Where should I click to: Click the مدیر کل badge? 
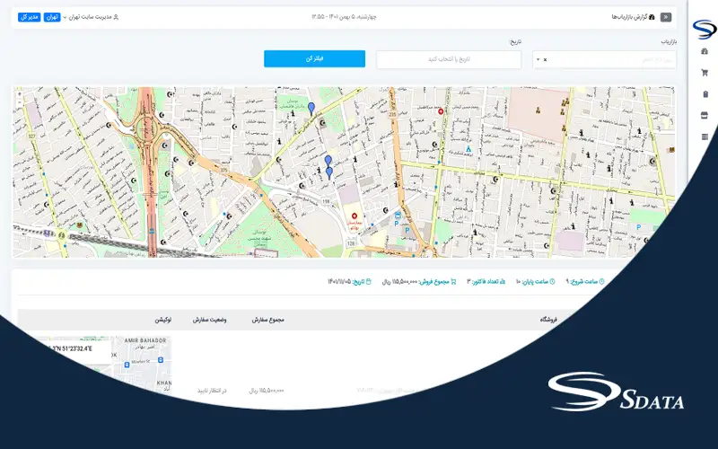point(28,17)
